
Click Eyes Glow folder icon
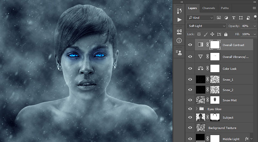pyautogui.click(x=201, y=109)
